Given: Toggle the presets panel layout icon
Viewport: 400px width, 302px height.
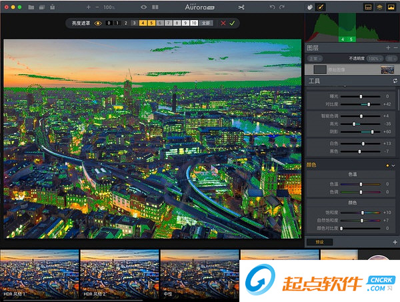Looking at the screenshot, I should coord(368,7).
